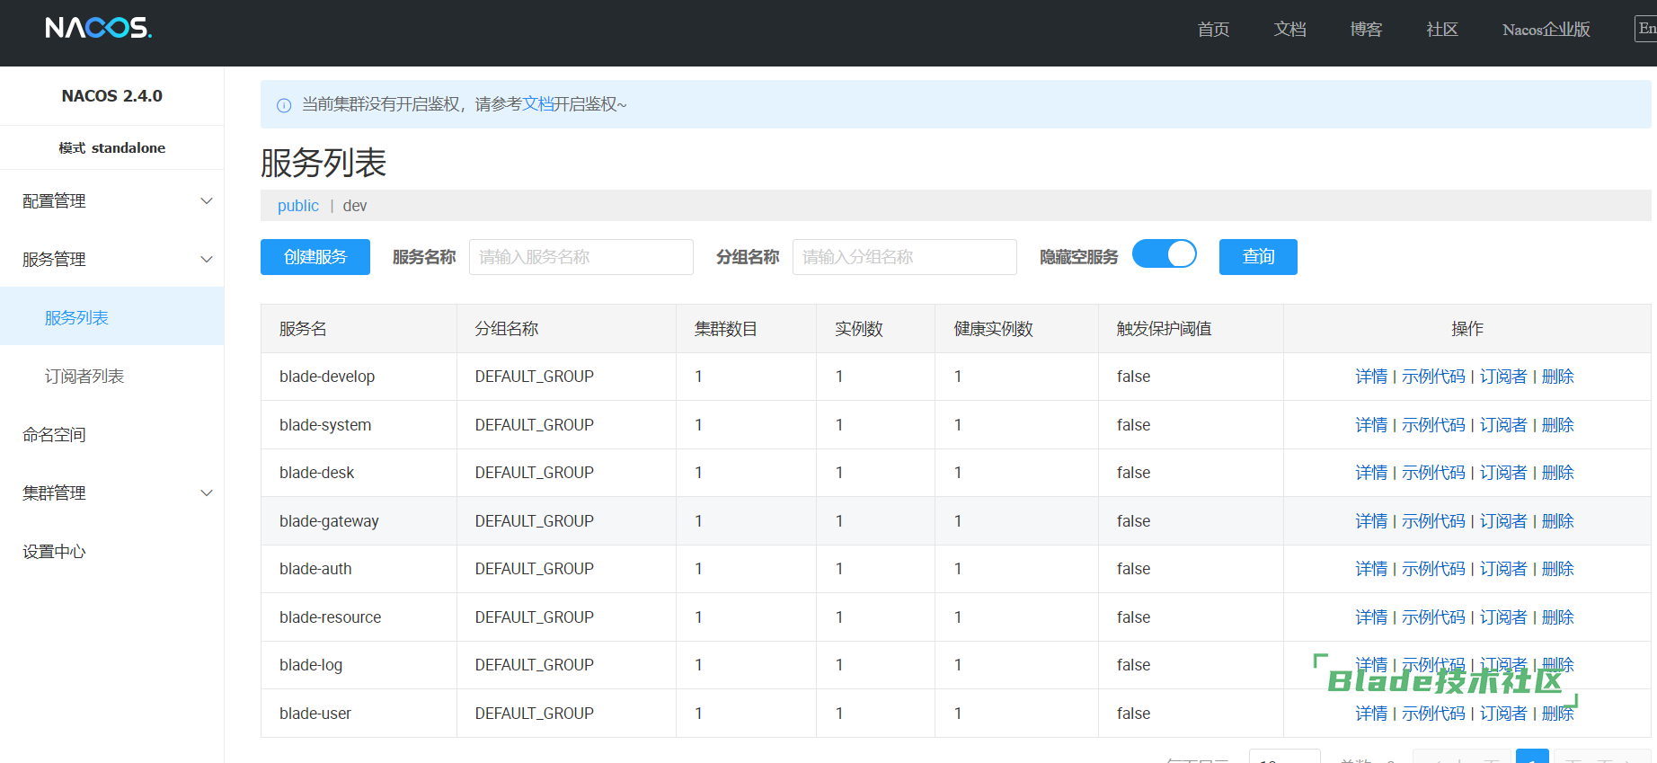
Task: Open 详情 for blade-gateway
Action: pyautogui.click(x=1371, y=521)
